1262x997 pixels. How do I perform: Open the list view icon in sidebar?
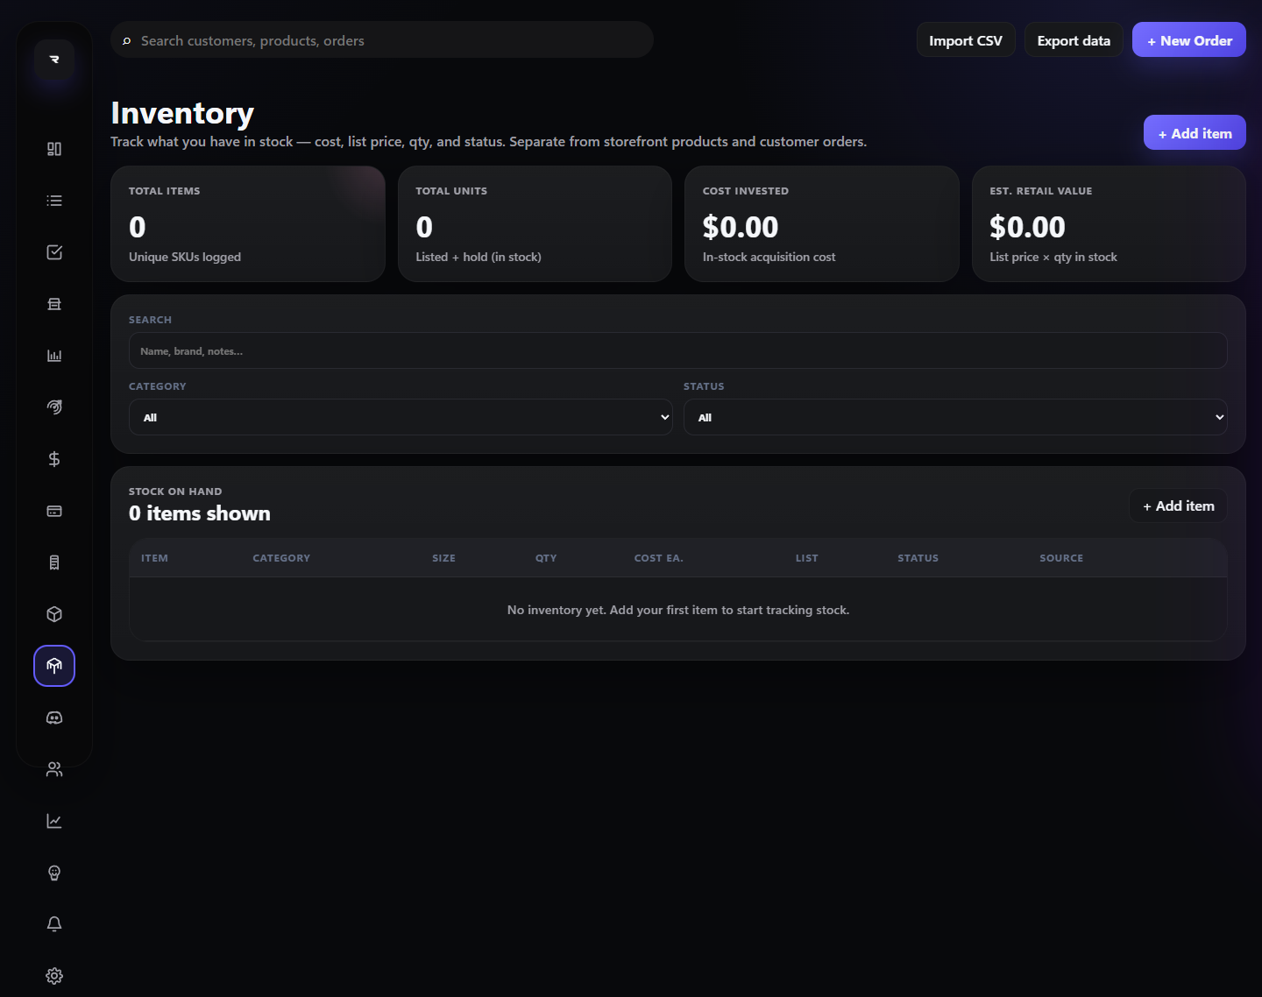54,201
